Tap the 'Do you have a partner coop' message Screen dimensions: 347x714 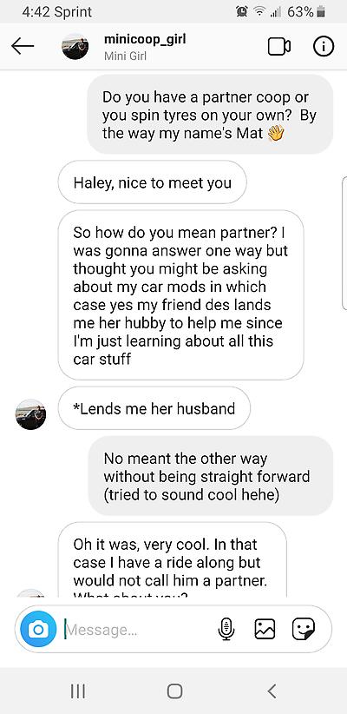(210, 115)
